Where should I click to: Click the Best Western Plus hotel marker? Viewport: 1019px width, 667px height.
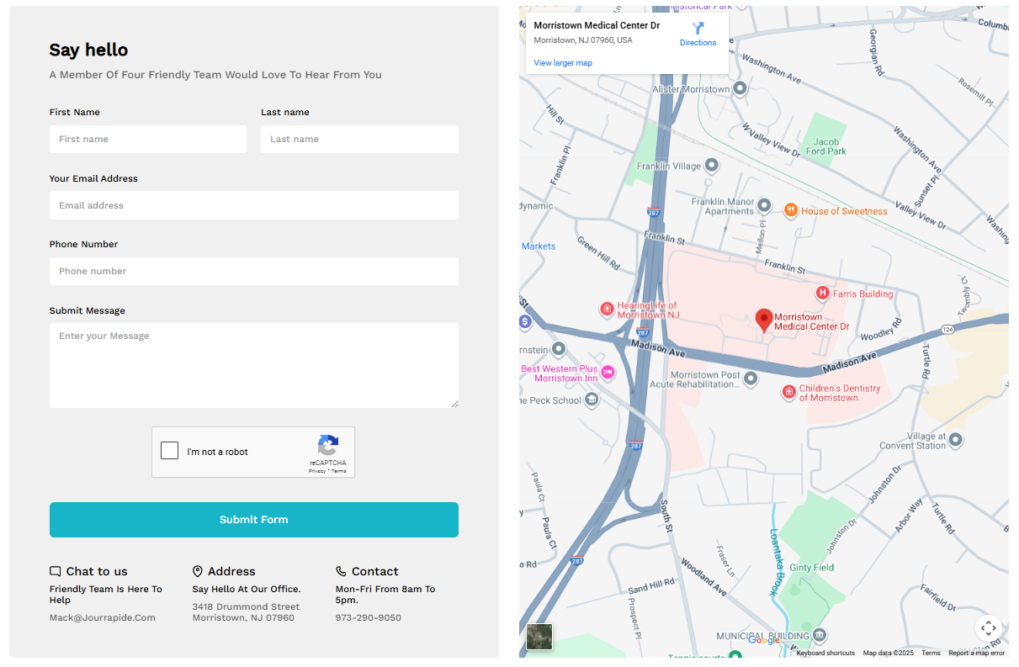607,373
